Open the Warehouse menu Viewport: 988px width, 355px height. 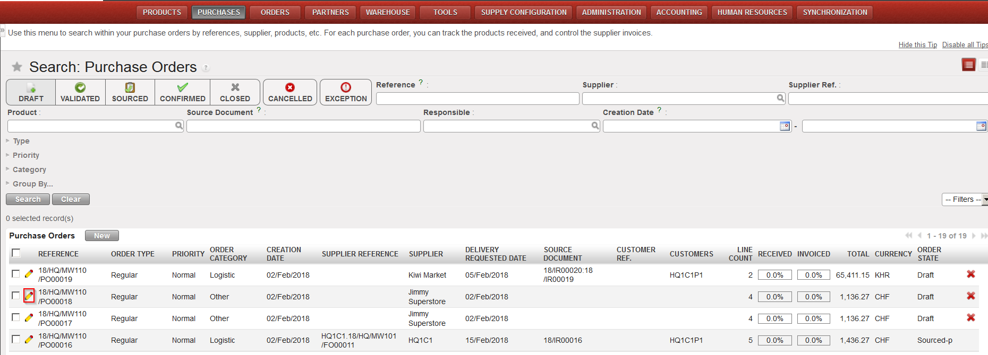[388, 12]
